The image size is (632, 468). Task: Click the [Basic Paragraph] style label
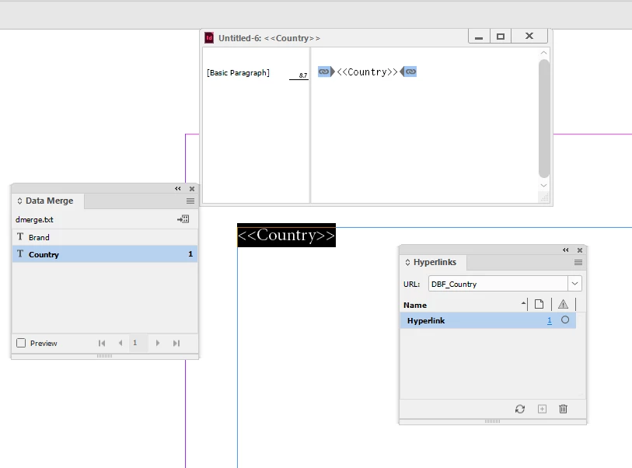point(238,73)
